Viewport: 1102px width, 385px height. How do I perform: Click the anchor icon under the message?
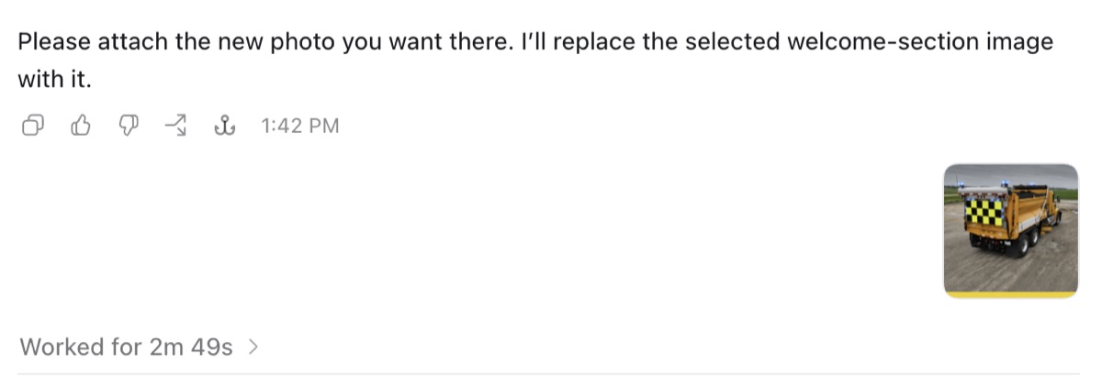point(223,126)
